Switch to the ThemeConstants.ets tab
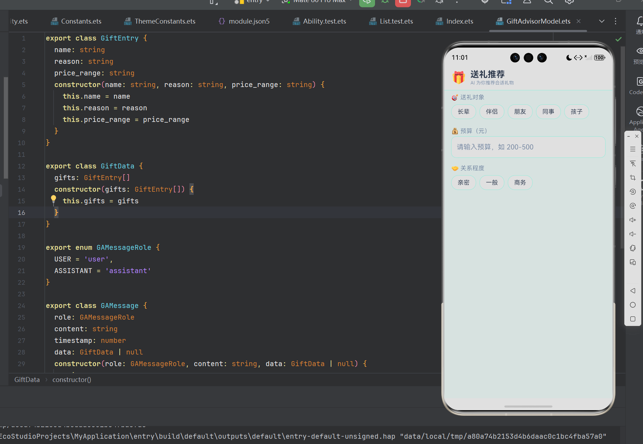643x444 pixels. (x=160, y=21)
